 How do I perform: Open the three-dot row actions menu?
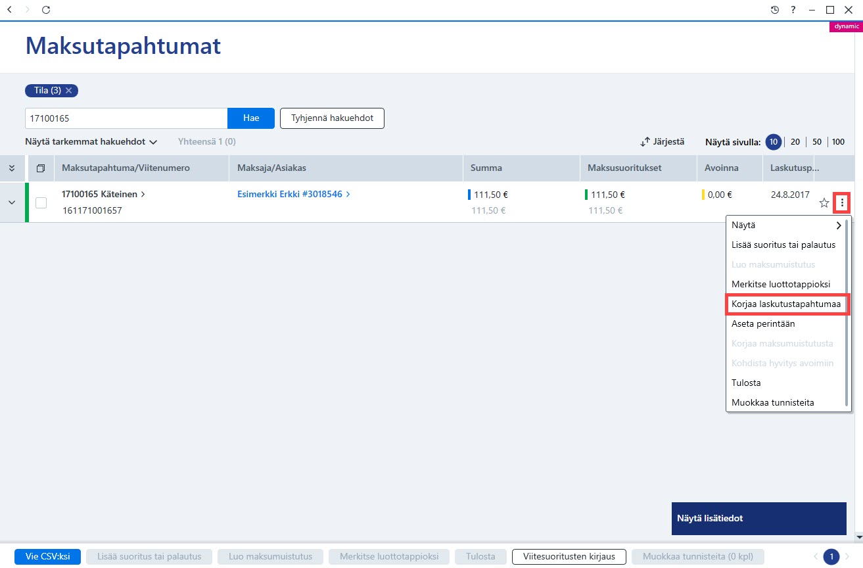[842, 203]
